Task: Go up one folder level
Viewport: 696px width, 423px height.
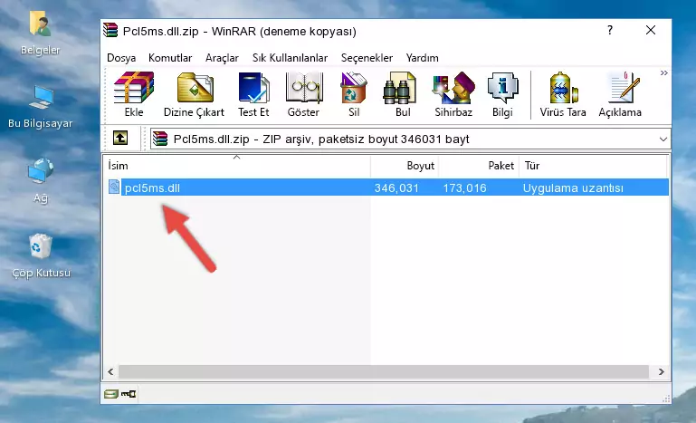Action: (120, 139)
